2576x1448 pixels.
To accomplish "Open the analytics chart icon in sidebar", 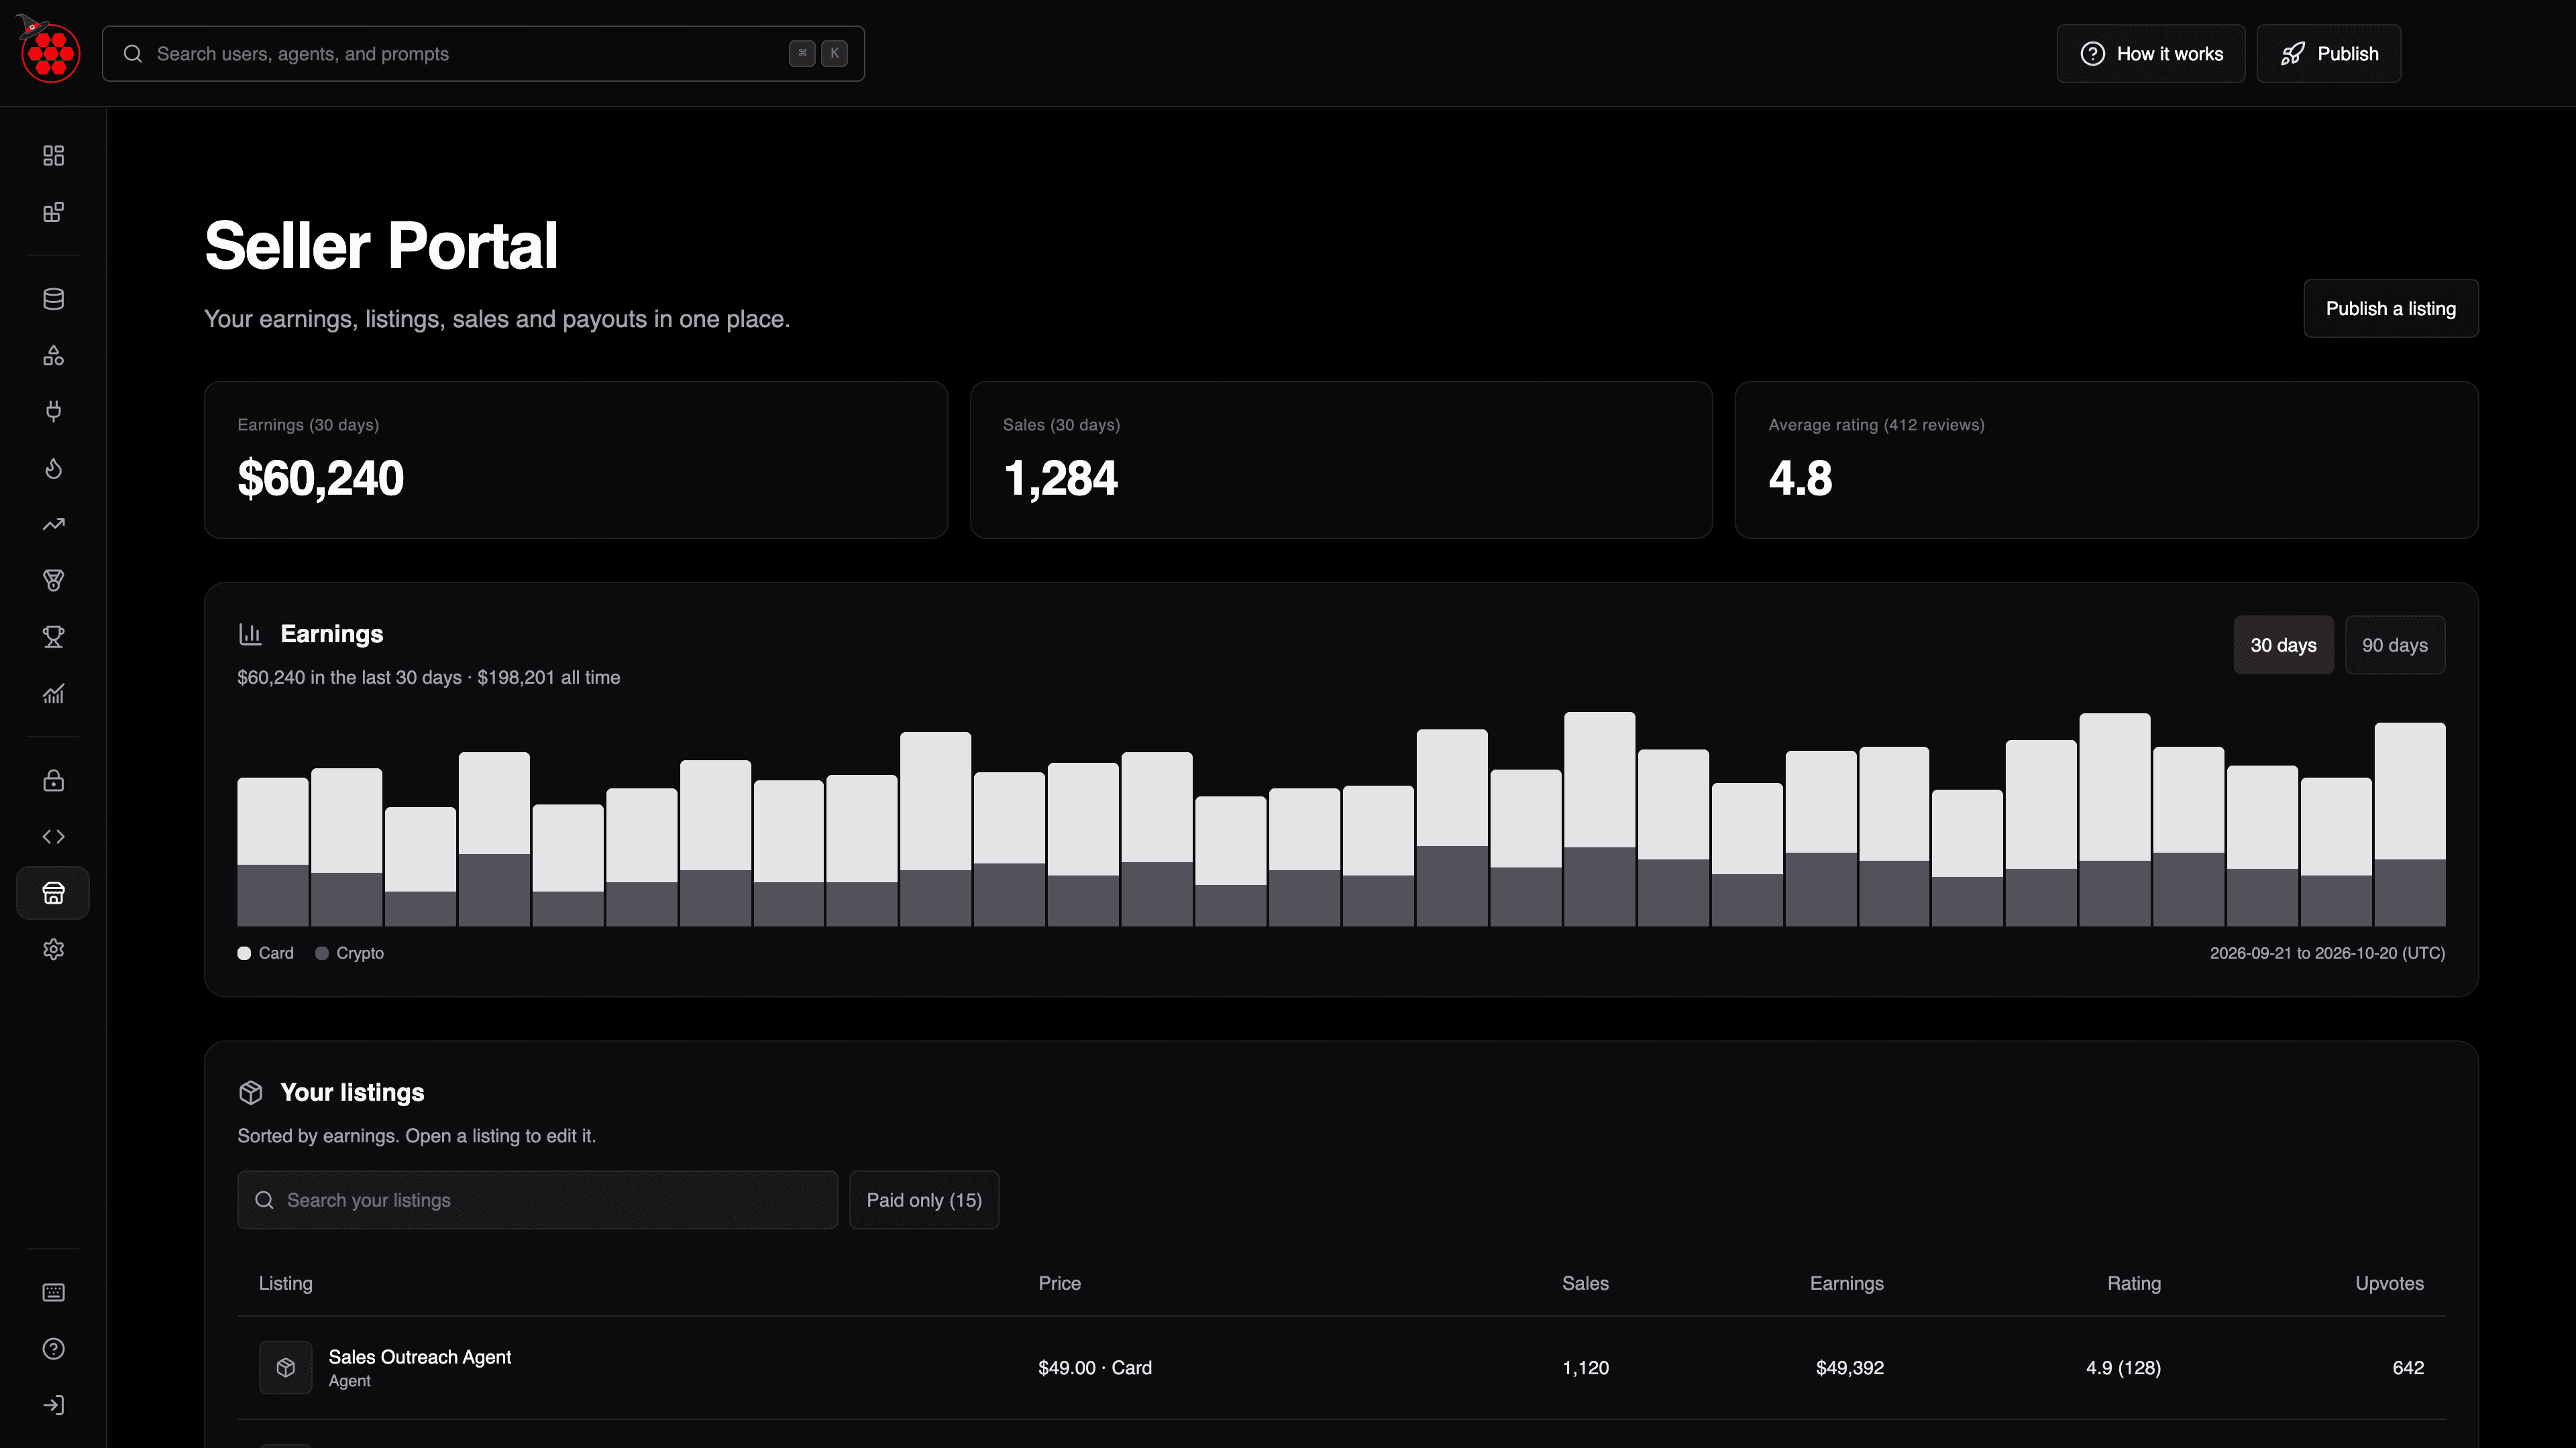I will [x=53, y=694].
